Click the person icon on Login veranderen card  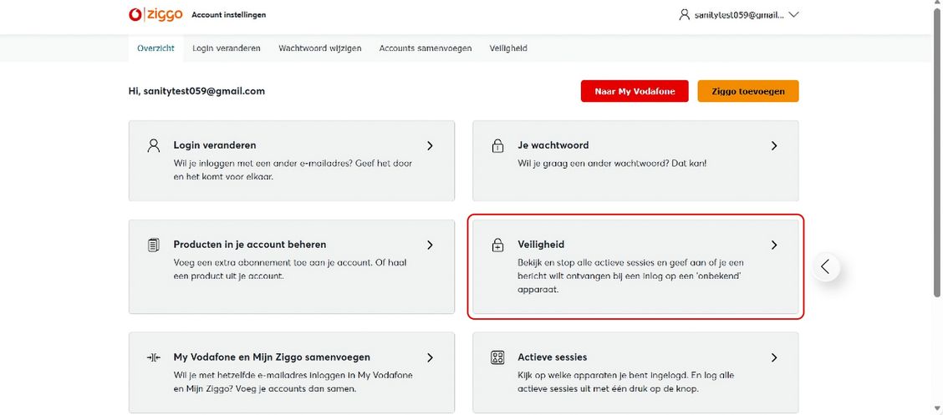153,145
